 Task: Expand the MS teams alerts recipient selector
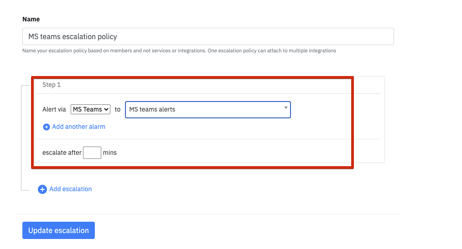click(208, 110)
